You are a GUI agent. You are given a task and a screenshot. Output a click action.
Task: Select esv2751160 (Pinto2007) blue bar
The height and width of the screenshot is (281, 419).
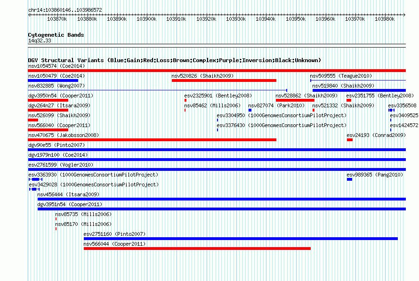[x=241, y=239]
